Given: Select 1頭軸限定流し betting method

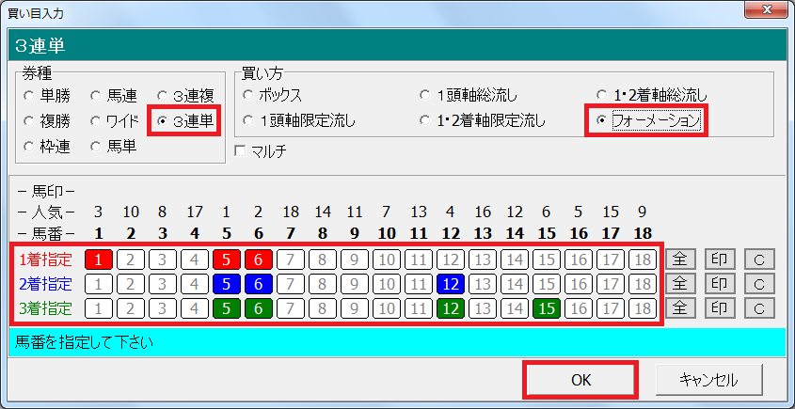Looking at the screenshot, I should 247,121.
